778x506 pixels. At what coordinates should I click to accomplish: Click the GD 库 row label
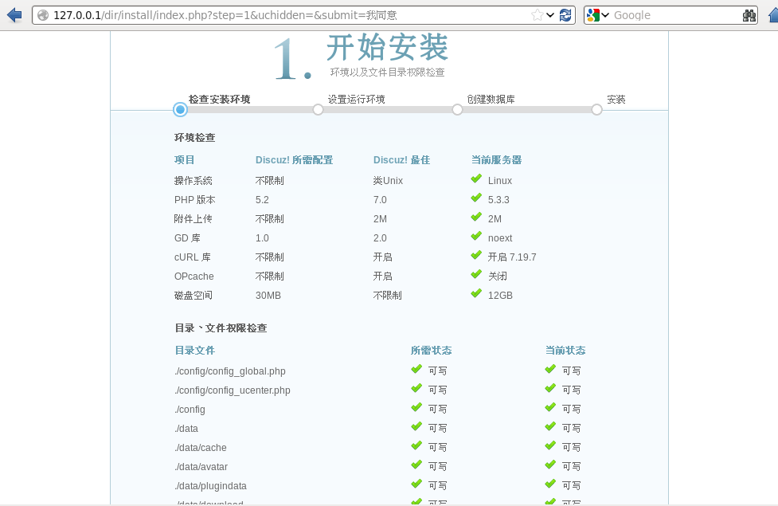click(187, 237)
